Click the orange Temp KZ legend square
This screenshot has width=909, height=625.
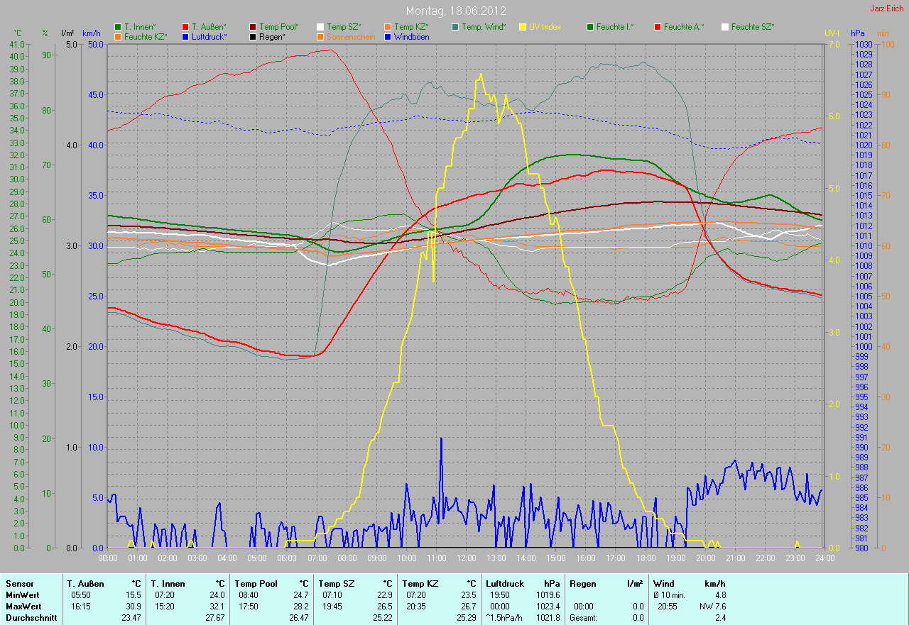click(x=388, y=27)
